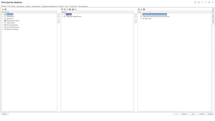Switch to the Построитель tab
The image size is (215, 121).
click(x=73, y=6)
